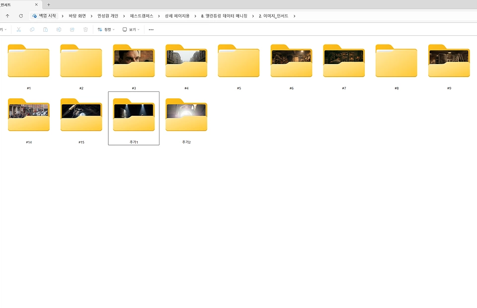Select folder #15
The height and width of the screenshot is (308, 477).
click(81, 115)
